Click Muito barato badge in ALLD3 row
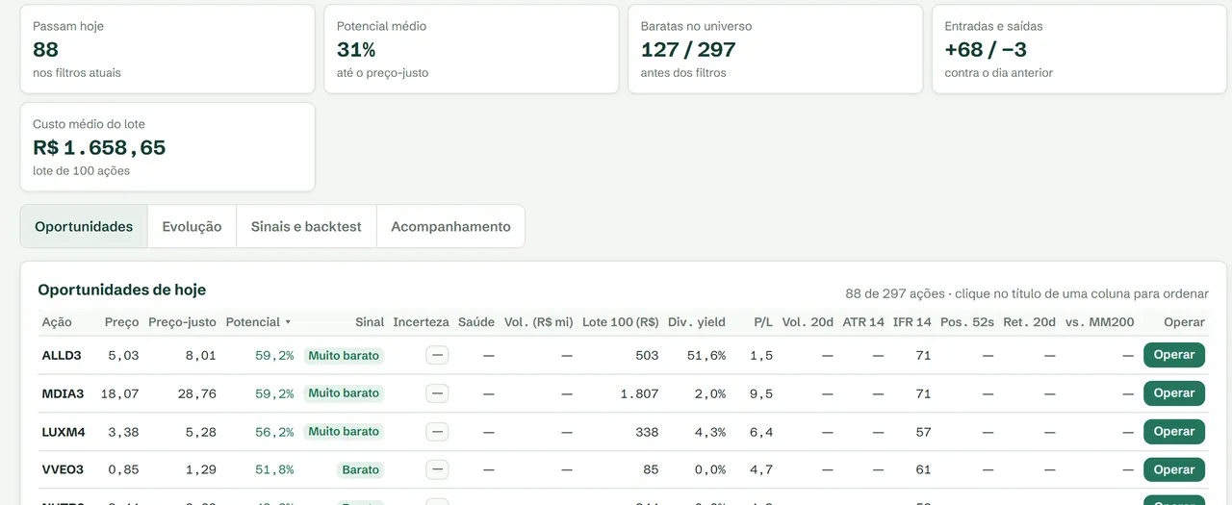1232x505 pixels. pos(344,355)
